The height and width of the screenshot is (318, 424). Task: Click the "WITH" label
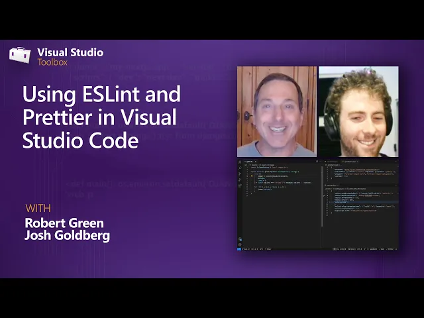point(38,209)
